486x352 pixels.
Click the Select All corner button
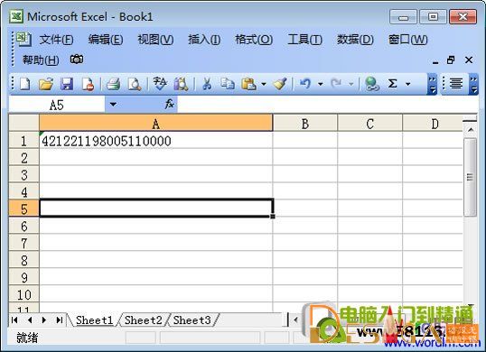coord(23,123)
